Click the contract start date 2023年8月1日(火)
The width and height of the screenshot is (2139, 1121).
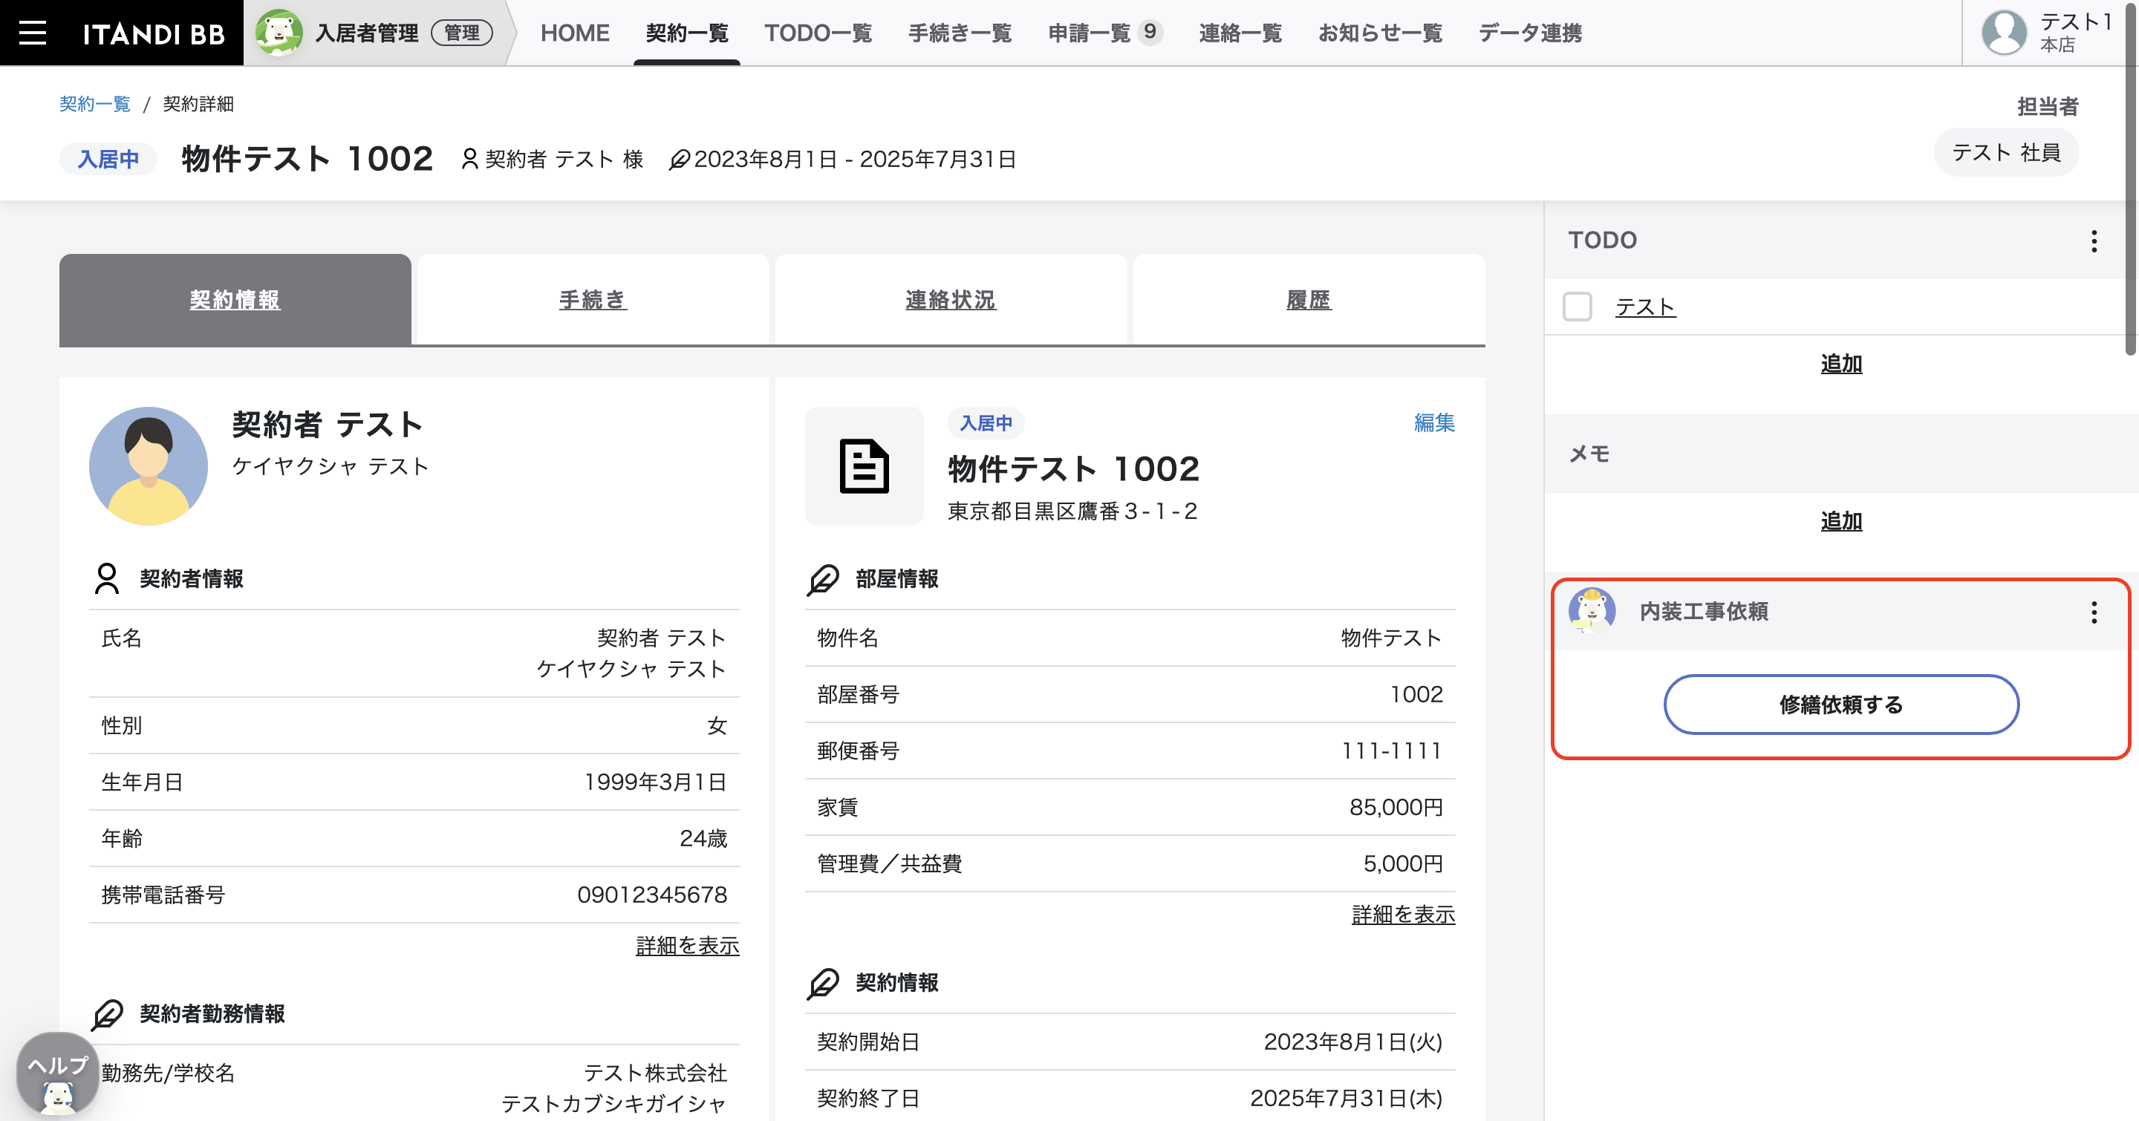tap(1352, 1042)
